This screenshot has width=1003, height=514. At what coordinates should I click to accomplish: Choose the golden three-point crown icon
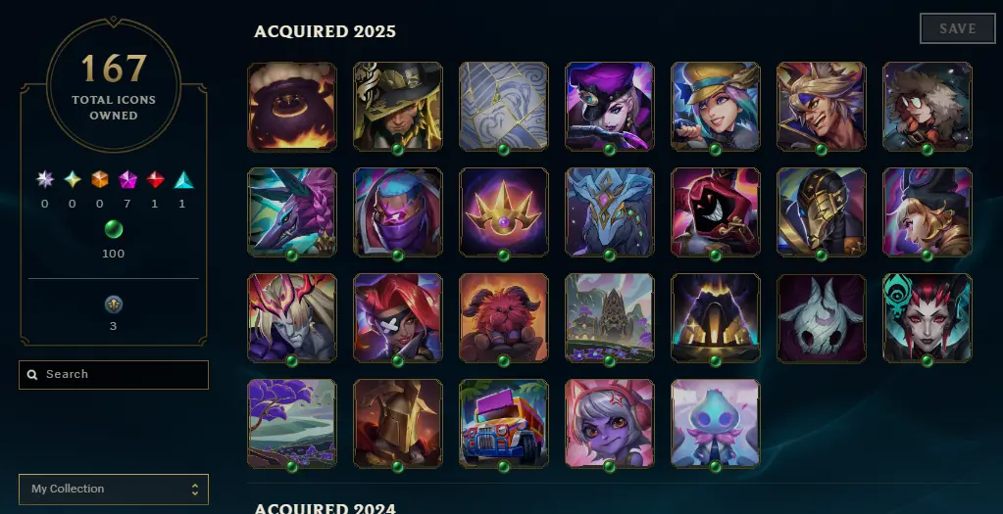(x=503, y=212)
